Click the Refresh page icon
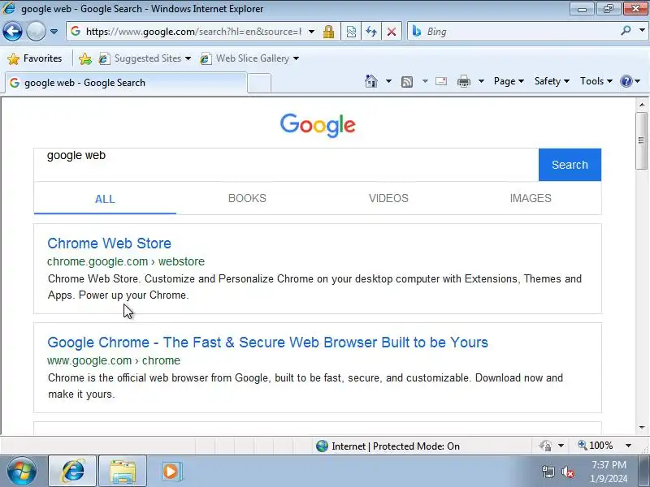650x487 pixels. [371, 32]
